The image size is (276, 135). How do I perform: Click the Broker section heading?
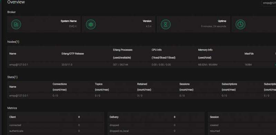(11, 12)
